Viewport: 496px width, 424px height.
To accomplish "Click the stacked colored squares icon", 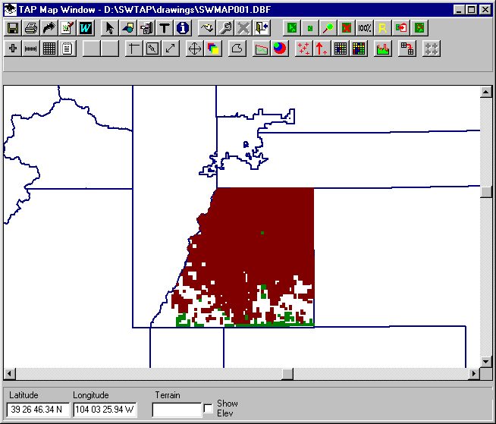I will pyautogui.click(x=213, y=49).
